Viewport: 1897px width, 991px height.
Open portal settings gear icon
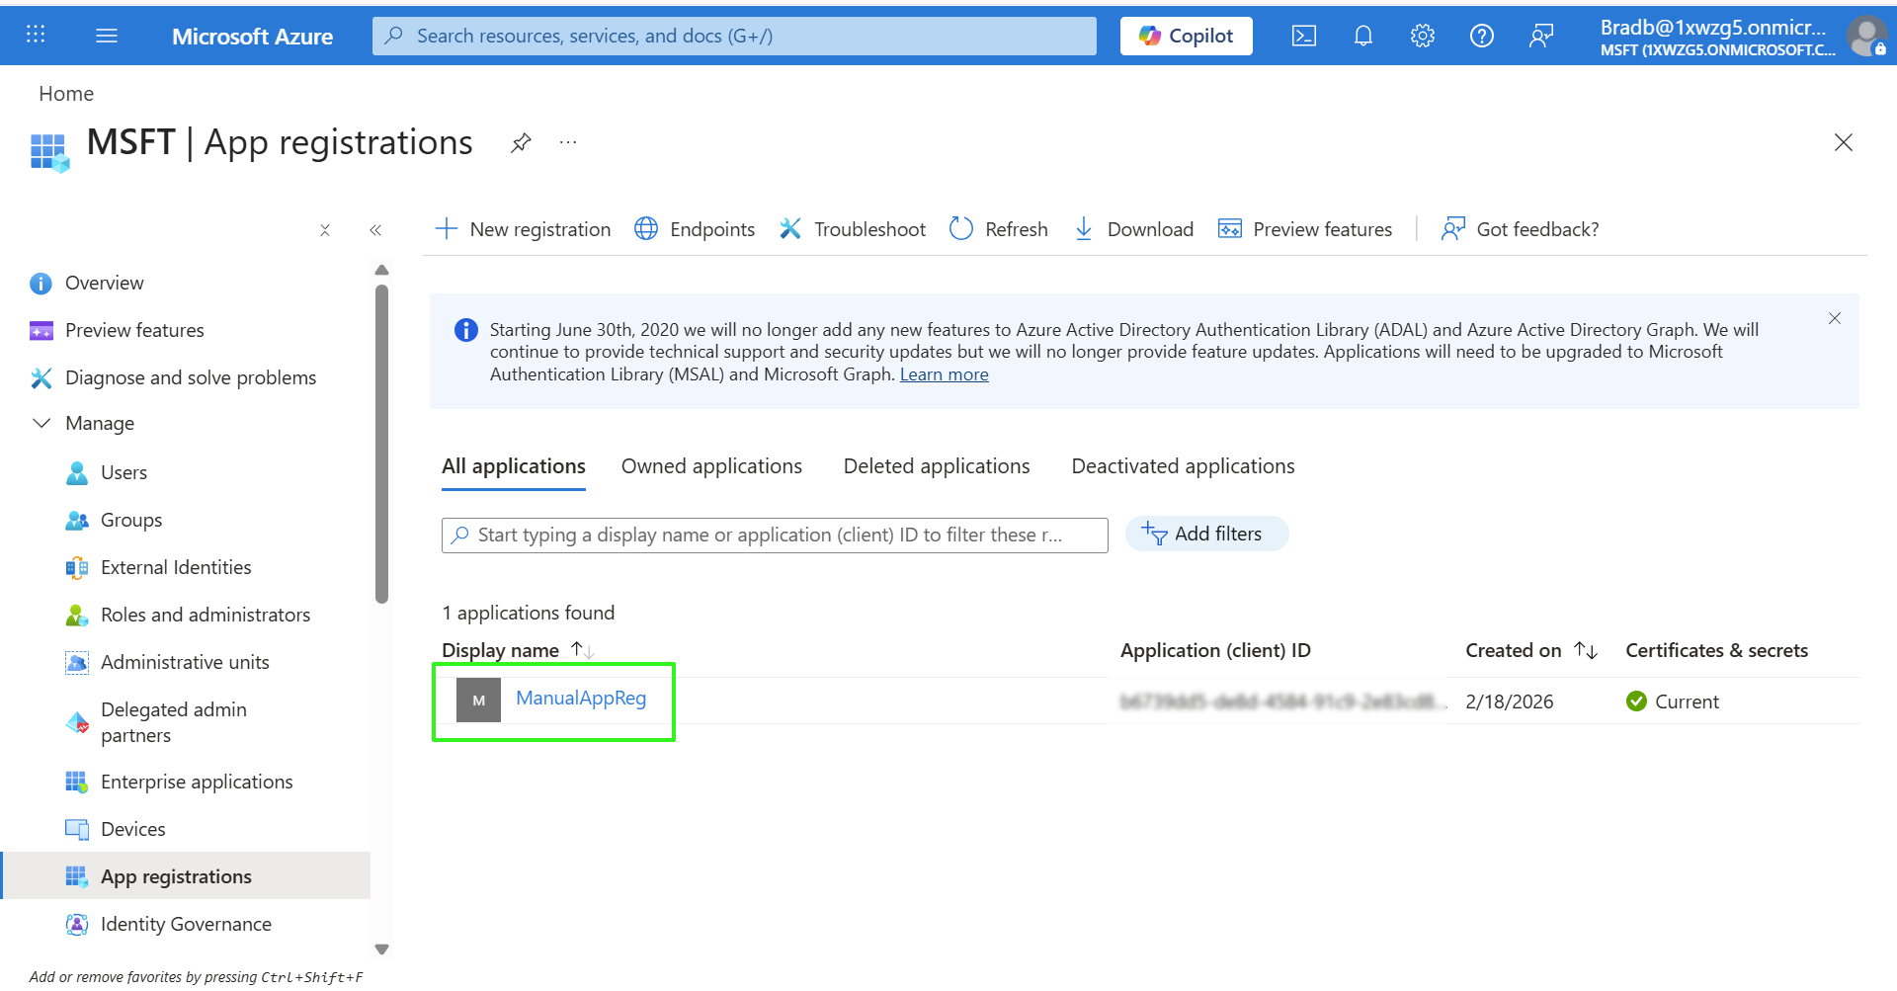click(x=1422, y=37)
